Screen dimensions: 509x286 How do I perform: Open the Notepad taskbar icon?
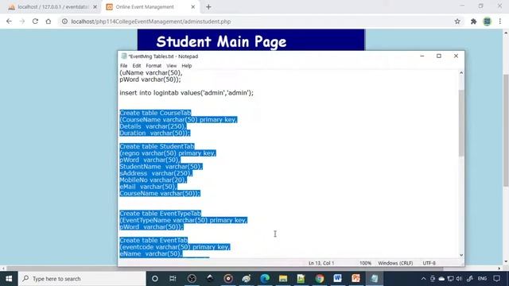[375, 279]
